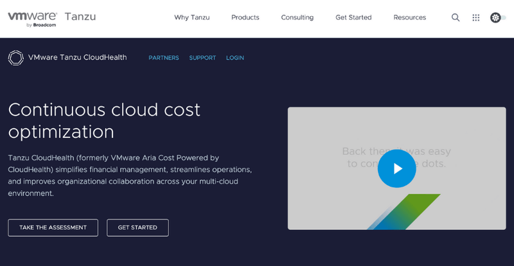Click the VMware by Broadcom logo
514x266 pixels.
pyautogui.click(x=33, y=19)
